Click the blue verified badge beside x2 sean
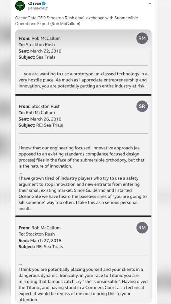Image resolution: width=171 pixels, height=304 pixels. tap(44, 3)
